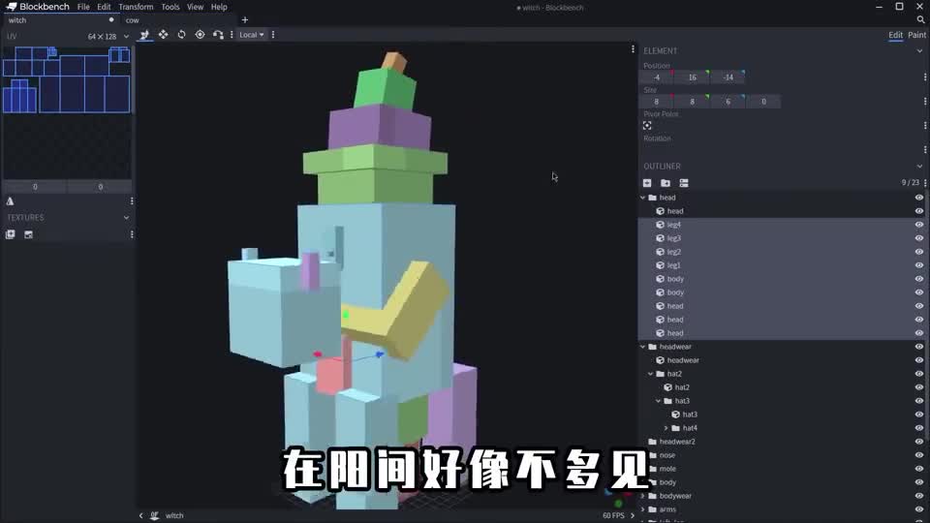
Task: Open the View menu
Action: [x=195, y=7]
